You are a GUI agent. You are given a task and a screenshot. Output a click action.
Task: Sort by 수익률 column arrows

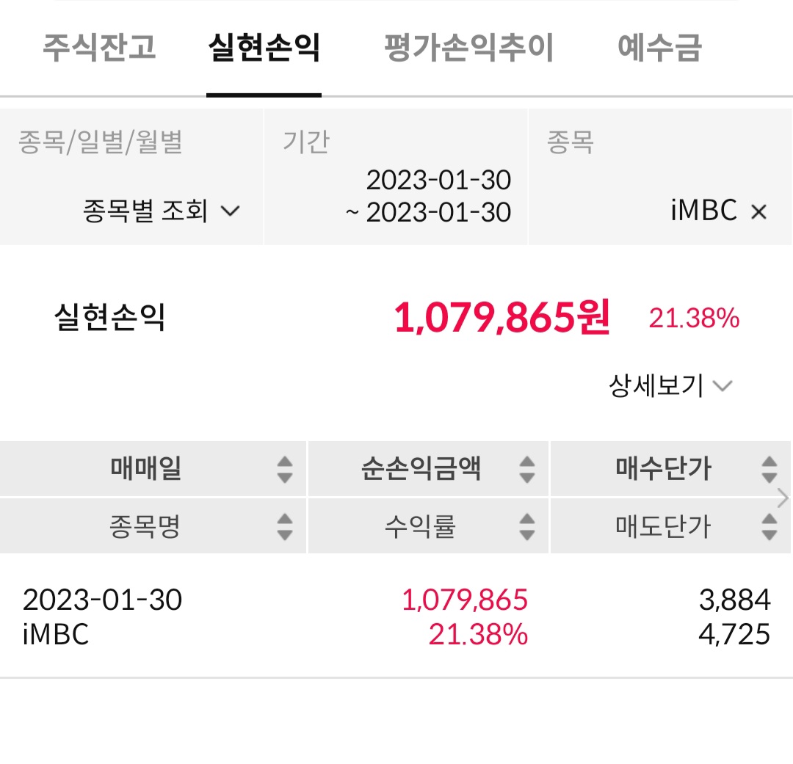(527, 526)
